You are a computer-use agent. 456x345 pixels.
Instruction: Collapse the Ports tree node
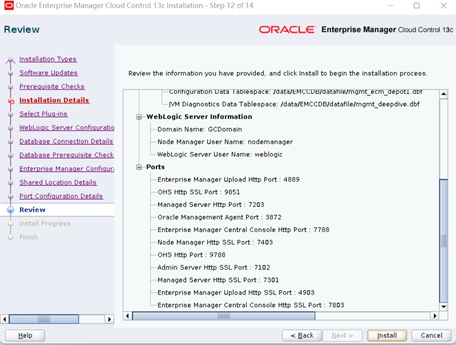point(139,167)
